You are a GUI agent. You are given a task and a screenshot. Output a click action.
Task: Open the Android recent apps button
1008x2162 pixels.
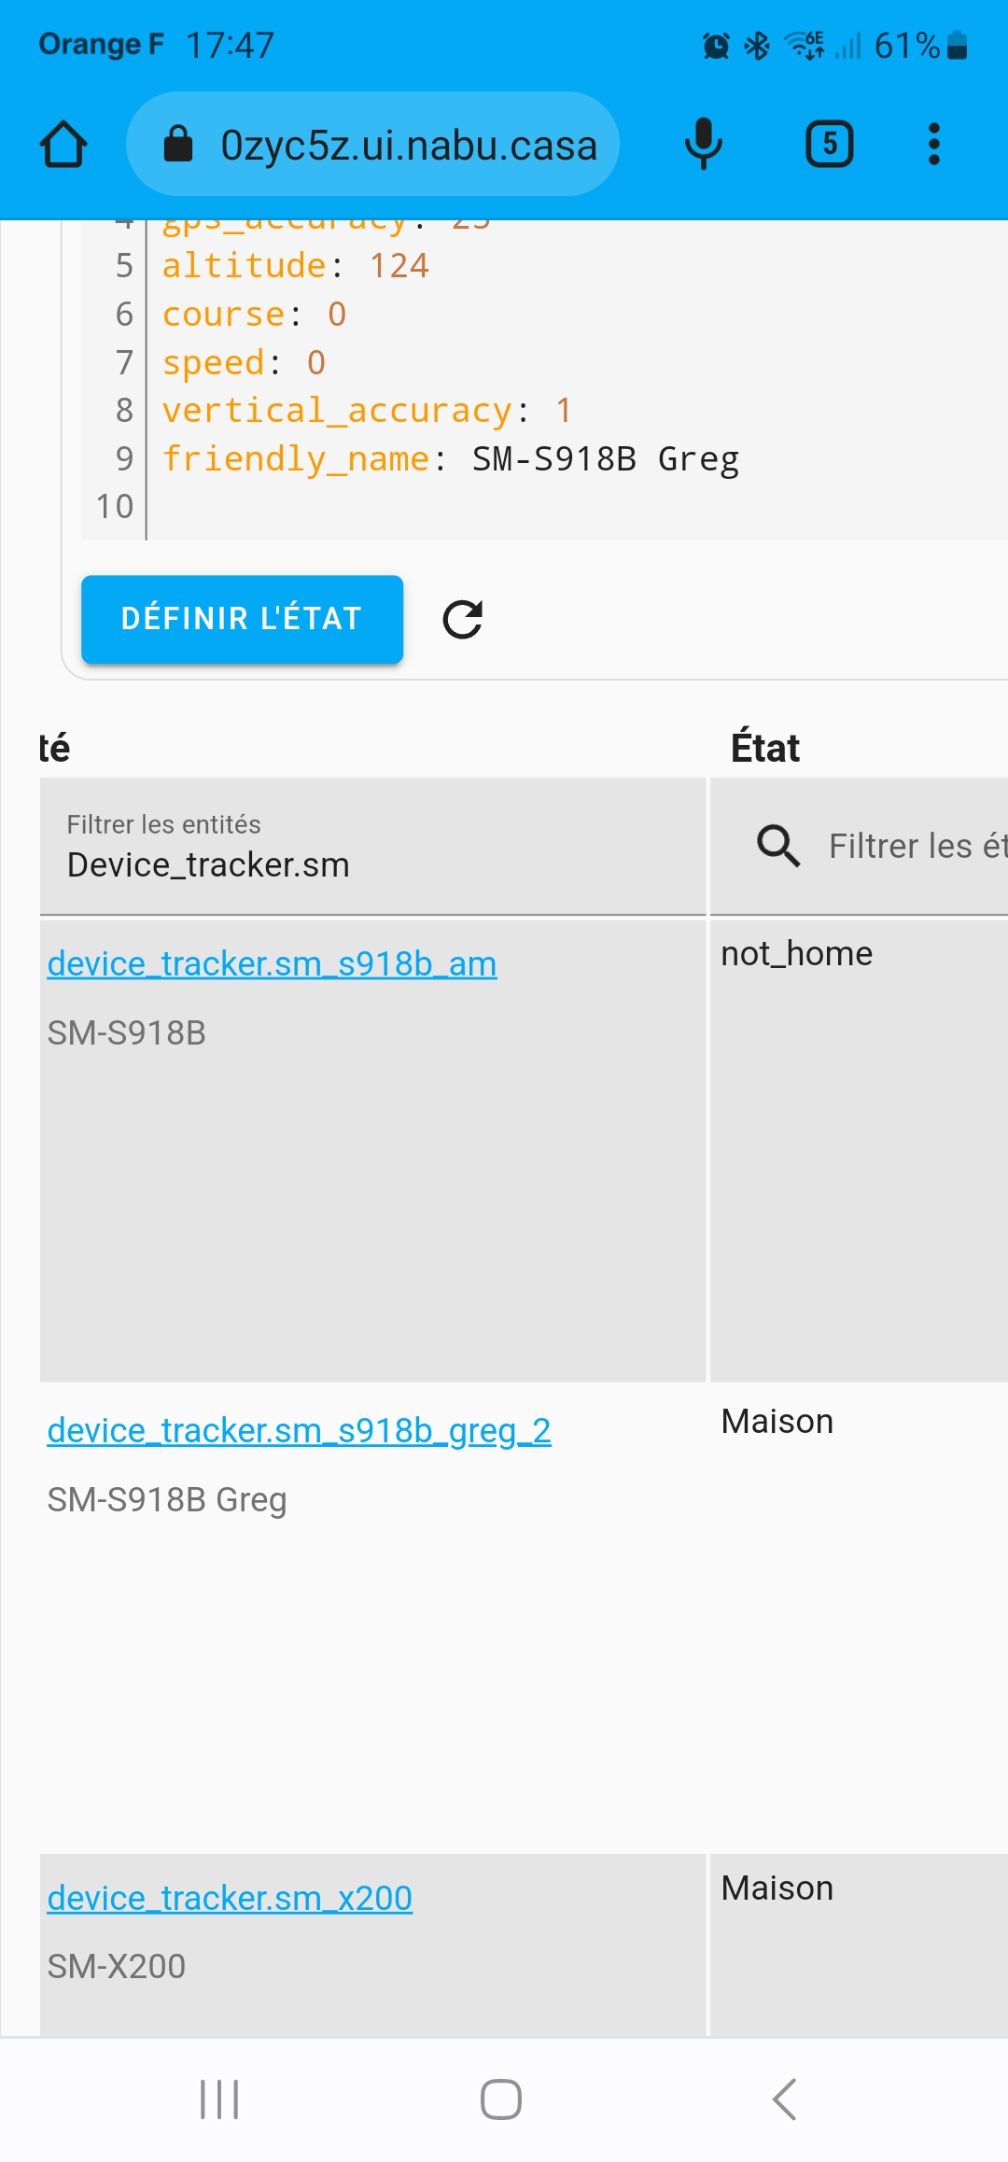coord(219,2099)
